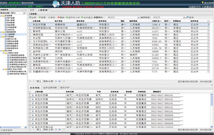Toggle select-all checkbox in task list header
The image size is (214, 135).
[x=30, y=92]
